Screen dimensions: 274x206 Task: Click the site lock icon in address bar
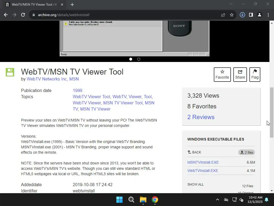pyautogui.click(x=34, y=15)
